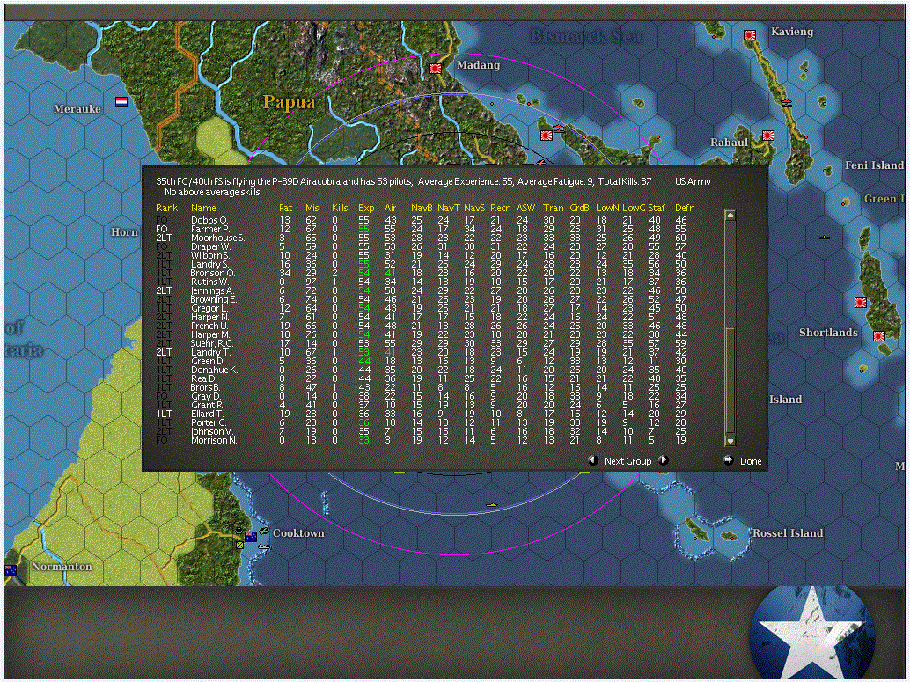Click the Next Group label
Viewport: 910px width, 682px height.
628,461
